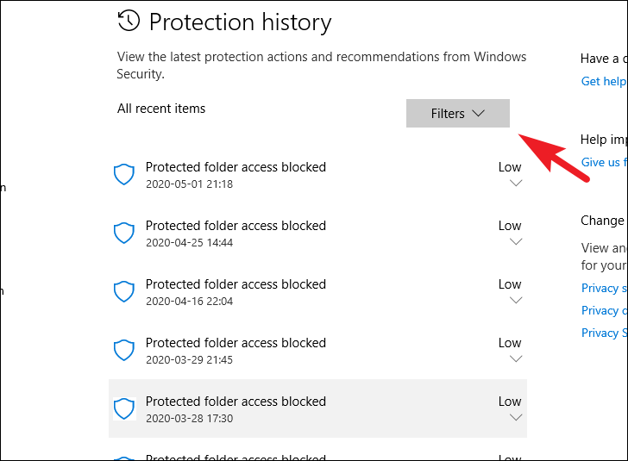
Task: Expand the 2020-03-29 21:45 entry chevron
Action: coord(516,359)
